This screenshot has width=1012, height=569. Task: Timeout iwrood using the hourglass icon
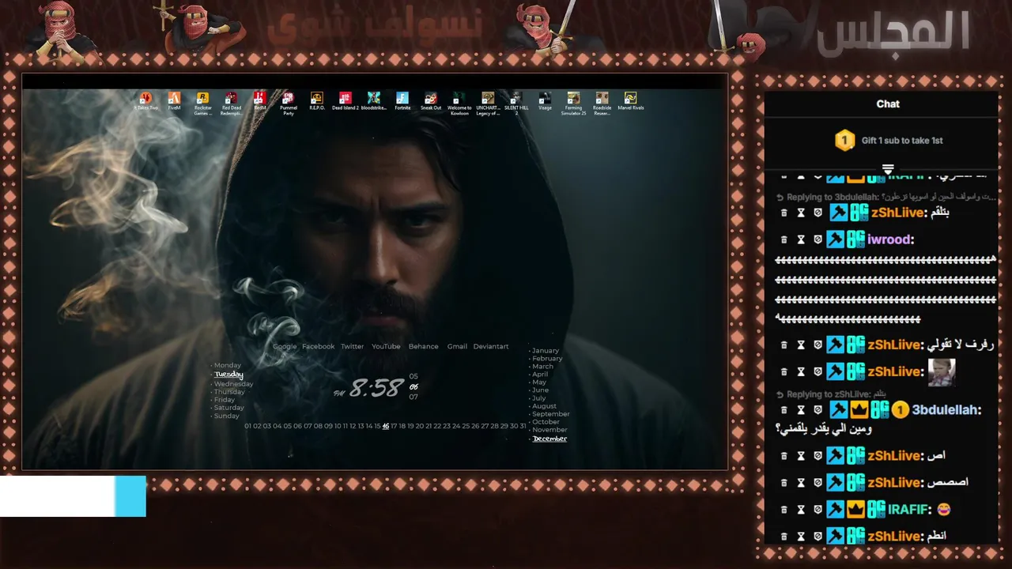tap(801, 239)
